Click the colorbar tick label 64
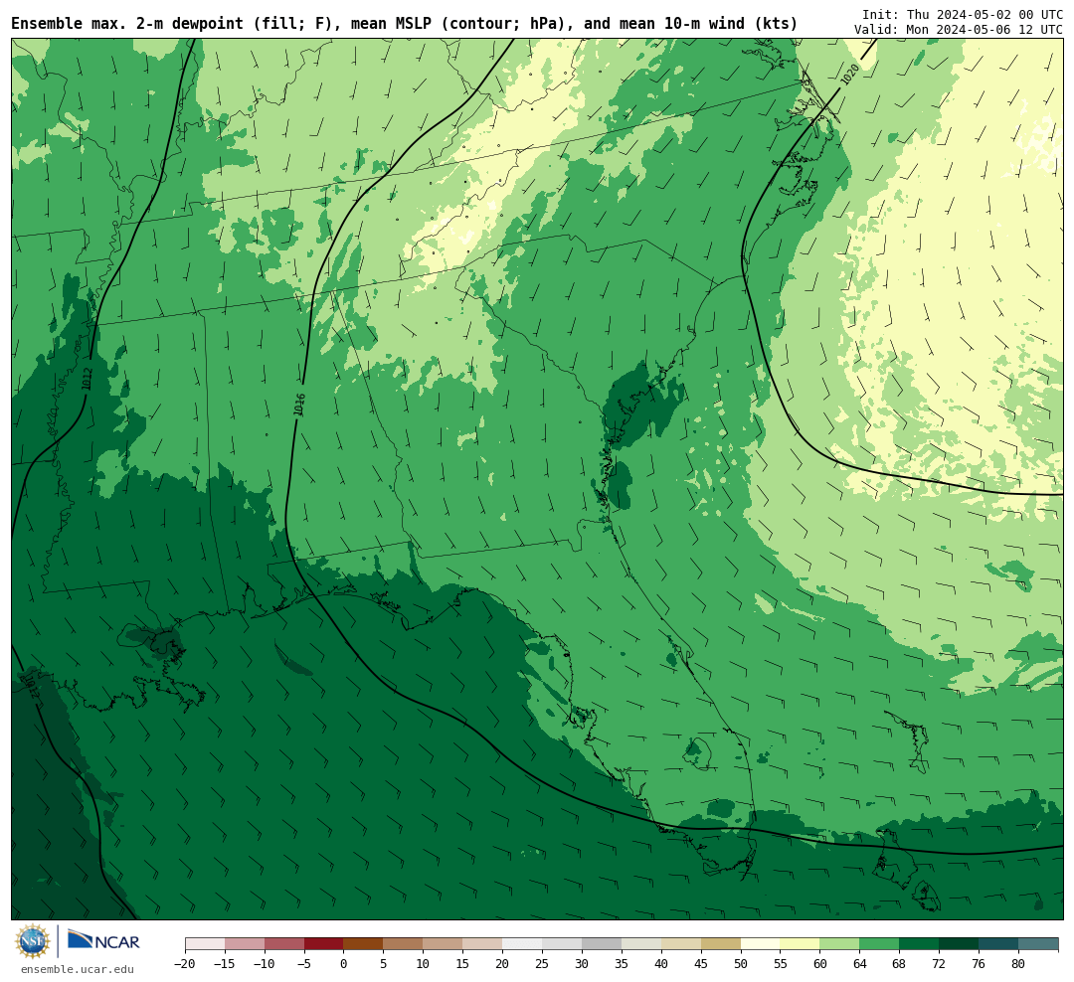This screenshot has width=1074, height=982. [x=860, y=963]
